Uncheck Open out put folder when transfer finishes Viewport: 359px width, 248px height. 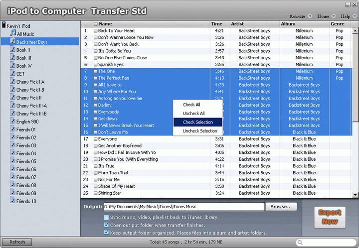click(x=106, y=225)
